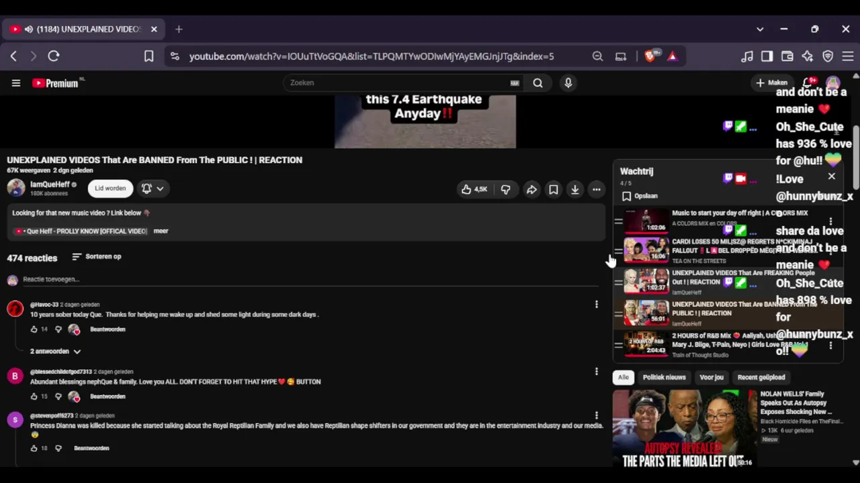
Task: Show the browser sidebar panel
Action: (x=767, y=56)
